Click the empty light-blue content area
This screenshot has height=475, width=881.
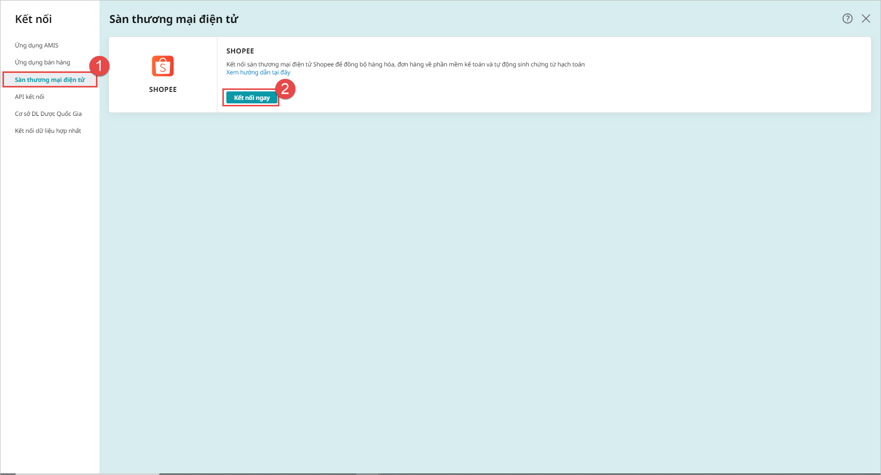tap(490, 290)
